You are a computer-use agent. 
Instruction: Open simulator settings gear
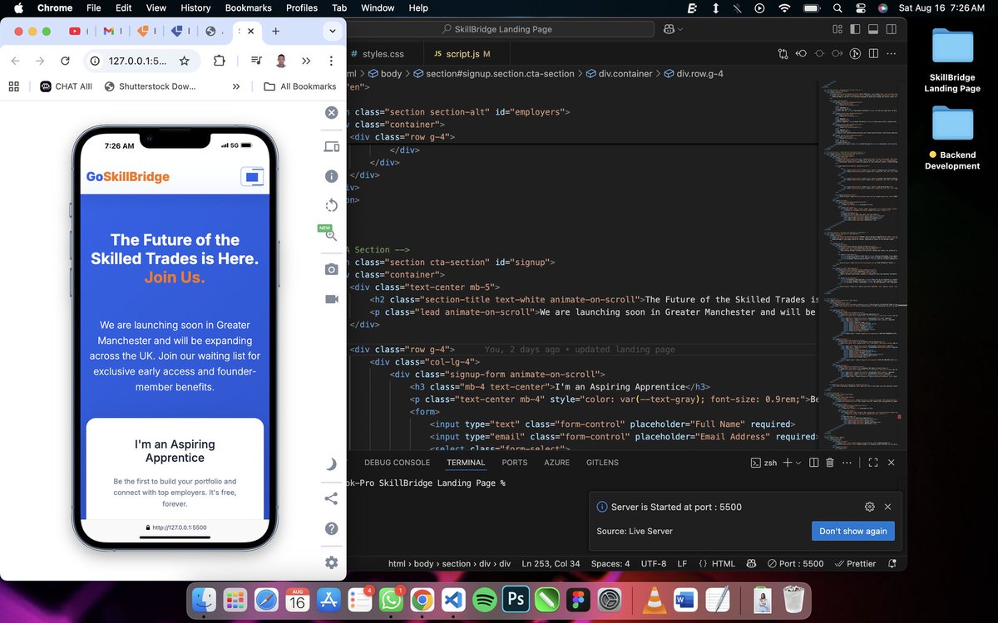pos(331,562)
